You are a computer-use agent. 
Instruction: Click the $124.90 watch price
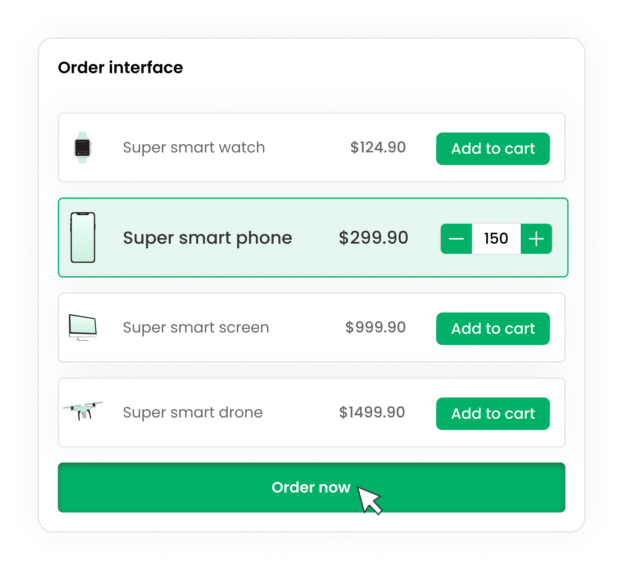click(x=378, y=147)
